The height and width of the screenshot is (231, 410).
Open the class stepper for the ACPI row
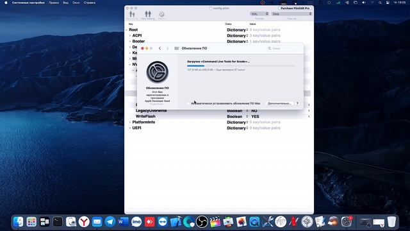tap(247, 36)
